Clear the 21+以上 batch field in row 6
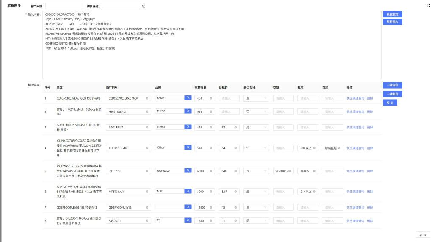Viewport: 433px width, 242px height. [x=314, y=192]
